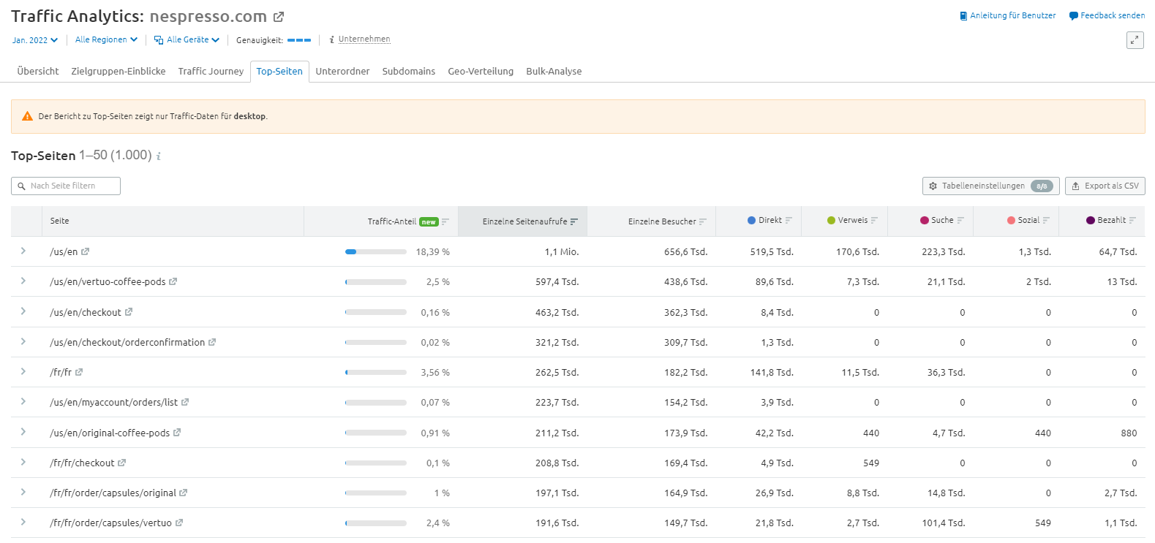The height and width of the screenshot is (543, 1155).
Task: Expand the /us/en row
Action: click(x=23, y=251)
